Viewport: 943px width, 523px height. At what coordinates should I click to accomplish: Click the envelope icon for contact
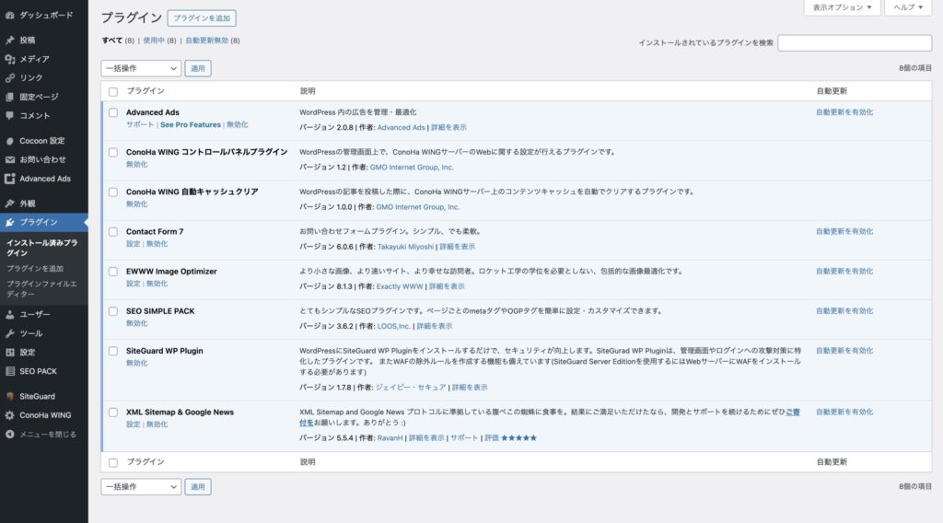pos(9,160)
